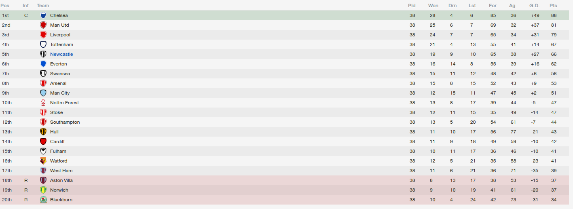Screen dimensions: 573x209
Task: Click the Nottm Forest tree crest
Action: (x=43, y=103)
